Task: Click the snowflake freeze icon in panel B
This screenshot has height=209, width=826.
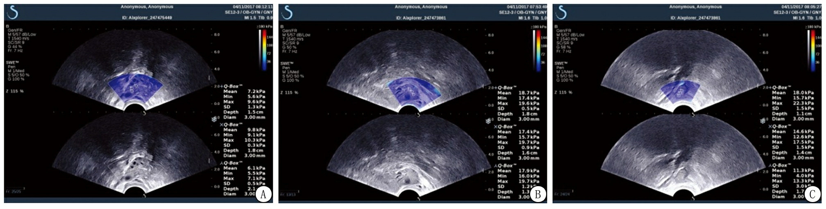Action: pos(488,121)
